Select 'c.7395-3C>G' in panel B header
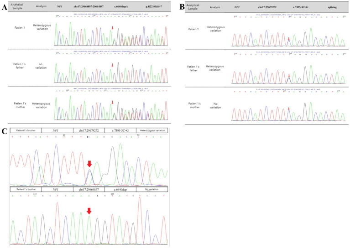This screenshot has height=248, width=350. click(x=301, y=7)
